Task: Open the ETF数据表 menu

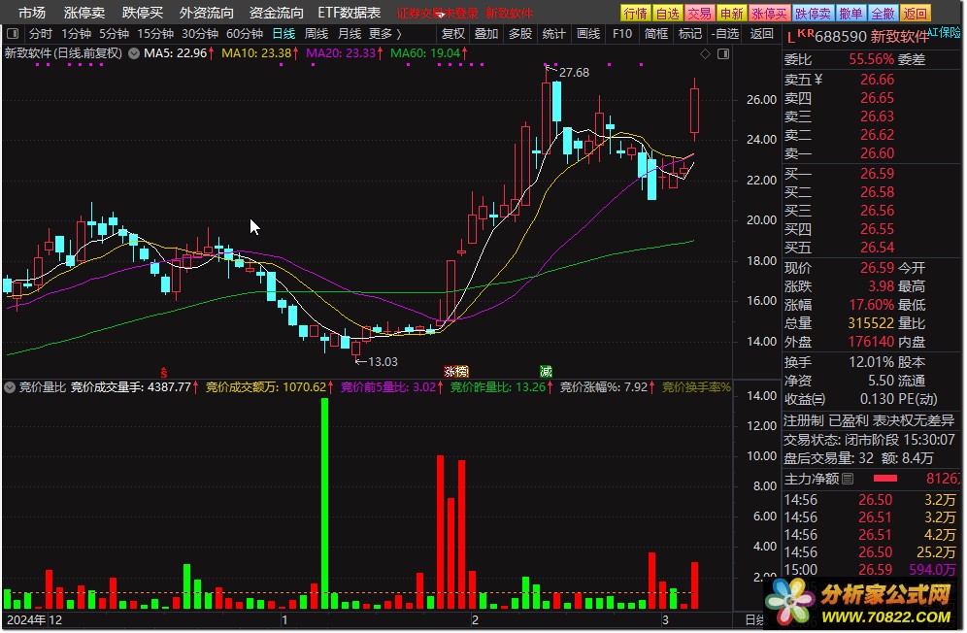Action: (350, 13)
